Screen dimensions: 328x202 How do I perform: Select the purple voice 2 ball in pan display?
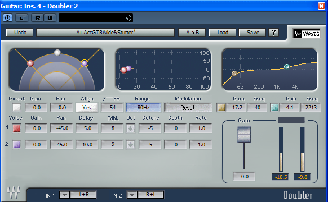(x=85, y=63)
